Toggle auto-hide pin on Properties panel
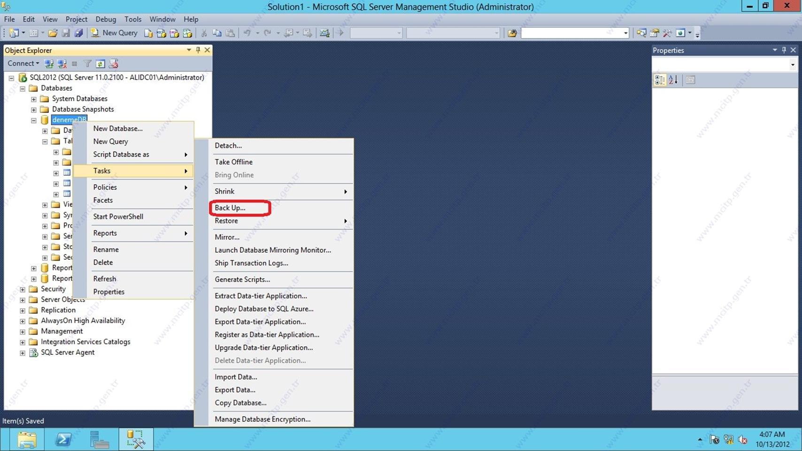 click(x=784, y=50)
